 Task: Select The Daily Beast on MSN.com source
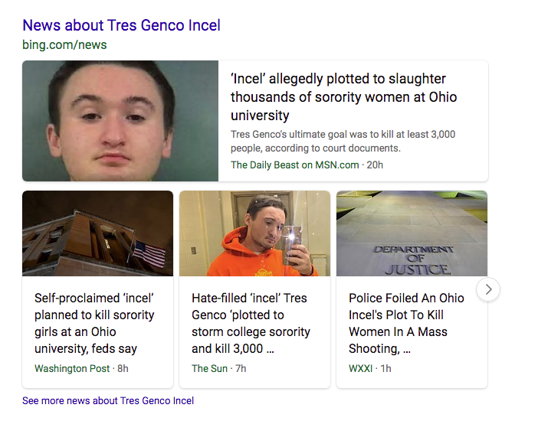coord(295,165)
